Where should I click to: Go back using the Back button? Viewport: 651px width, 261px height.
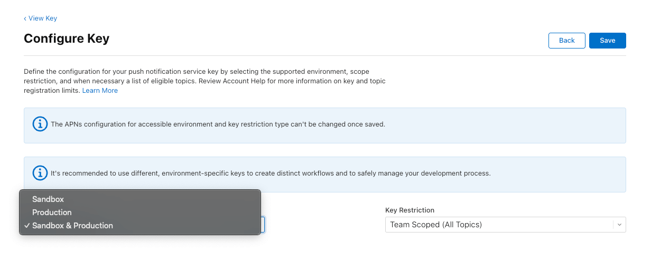point(567,41)
